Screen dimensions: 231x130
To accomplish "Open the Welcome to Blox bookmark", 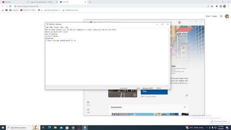I will [x=70, y=10].
